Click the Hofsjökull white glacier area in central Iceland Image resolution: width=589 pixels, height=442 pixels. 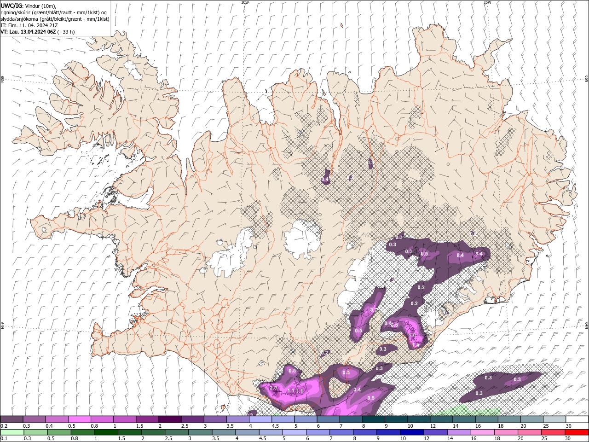[x=302, y=238]
